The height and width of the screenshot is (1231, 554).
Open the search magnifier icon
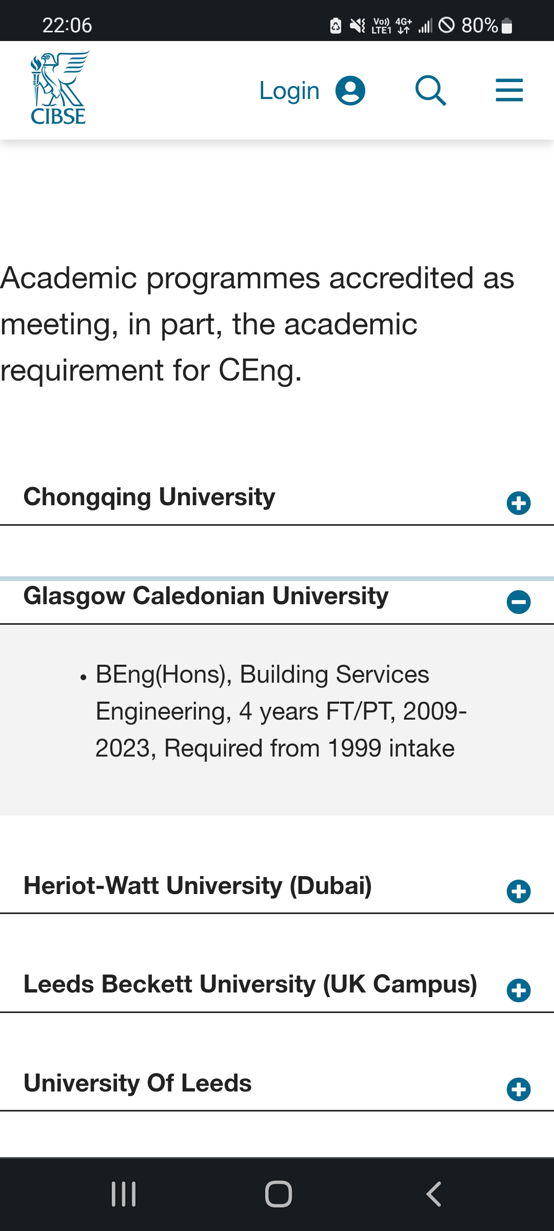point(431,91)
